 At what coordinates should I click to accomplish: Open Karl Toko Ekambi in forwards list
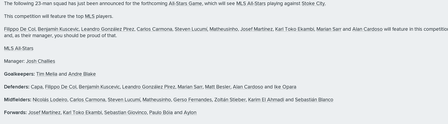[x=82, y=113]
